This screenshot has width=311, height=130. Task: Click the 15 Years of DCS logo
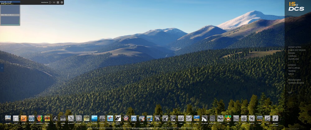pyautogui.click(x=296, y=6)
